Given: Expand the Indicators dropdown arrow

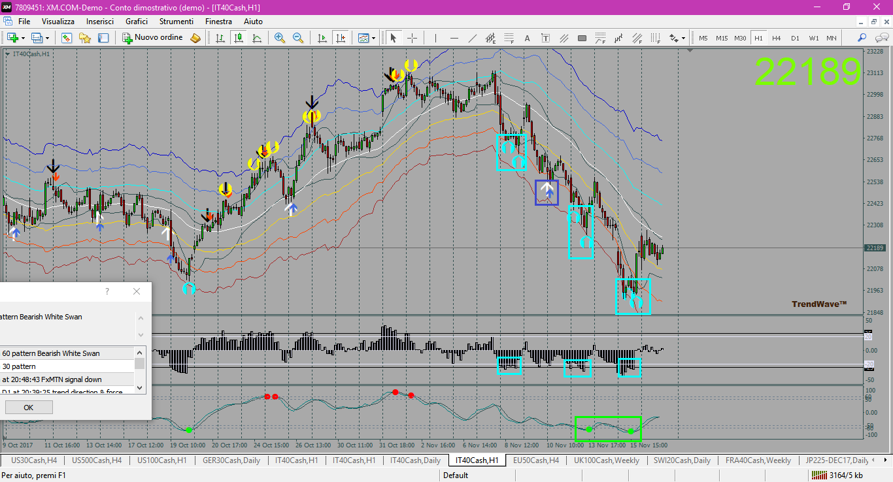Looking at the screenshot, I should [x=373, y=38].
